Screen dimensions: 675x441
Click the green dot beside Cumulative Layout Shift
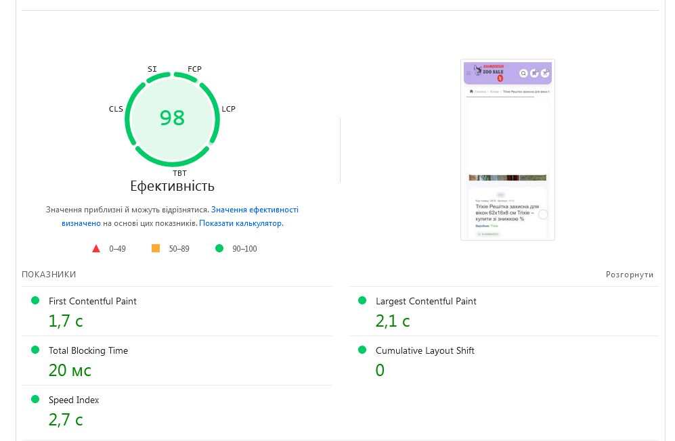click(362, 350)
